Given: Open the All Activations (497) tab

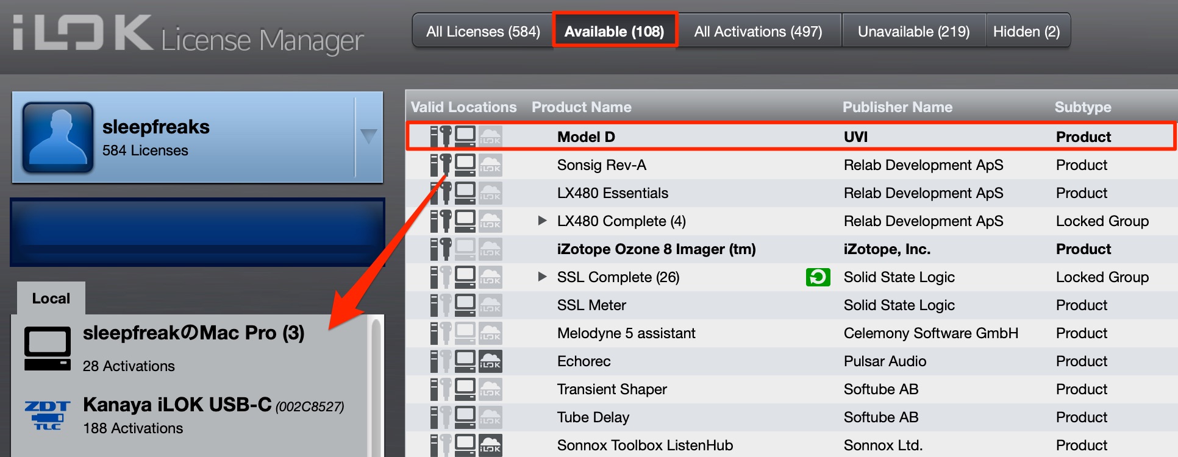Looking at the screenshot, I should (759, 31).
